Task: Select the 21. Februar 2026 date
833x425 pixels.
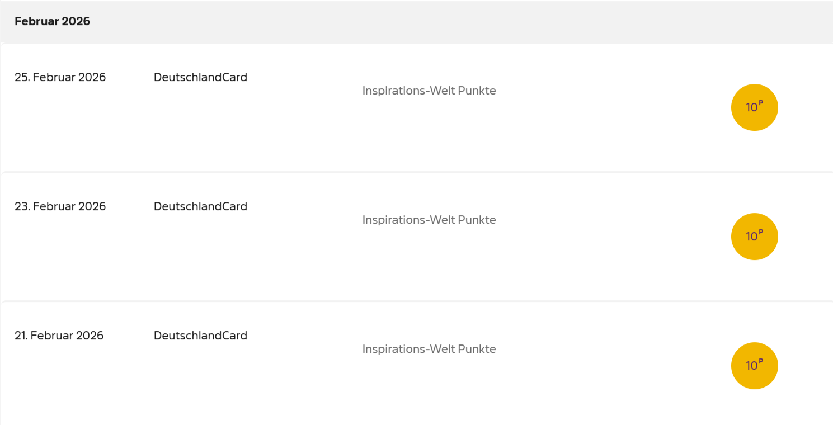Action: [x=59, y=336]
